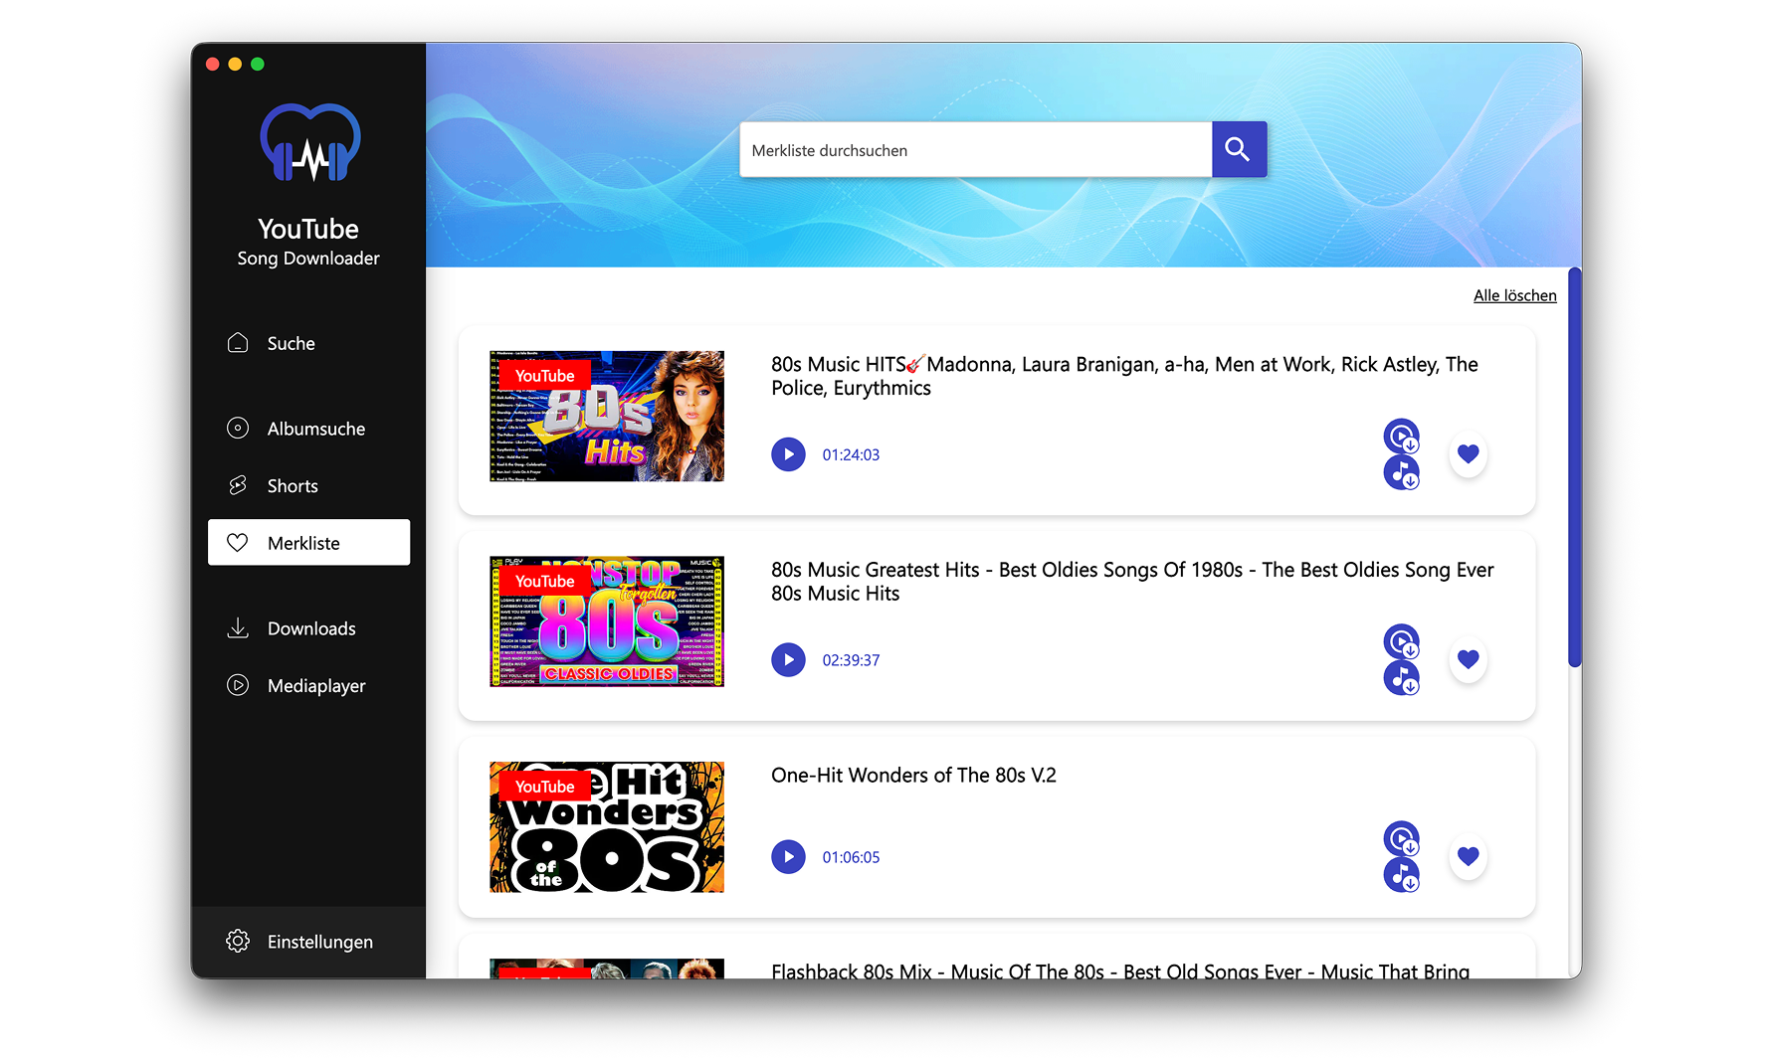Viewport: 1773px width, 1062px height.
Task: Open the Mediaplayer section
Action: pyautogui.click(x=308, y=685)
